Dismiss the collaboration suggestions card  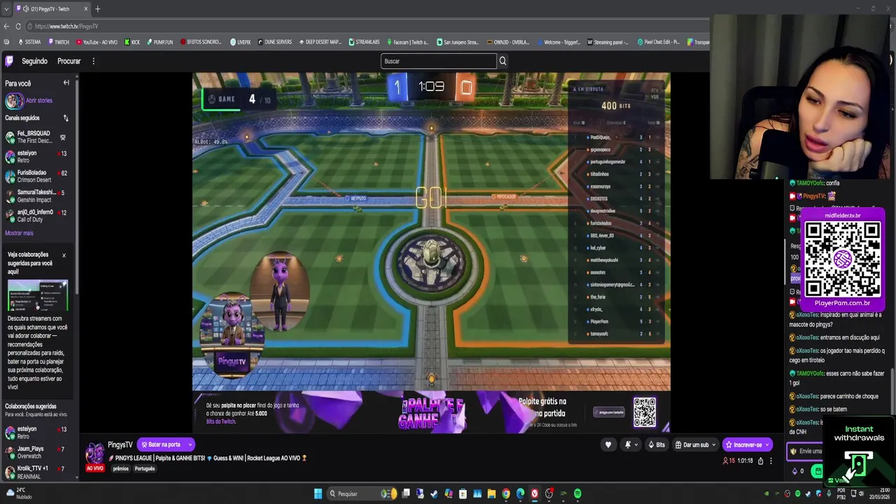click(64, 255)
